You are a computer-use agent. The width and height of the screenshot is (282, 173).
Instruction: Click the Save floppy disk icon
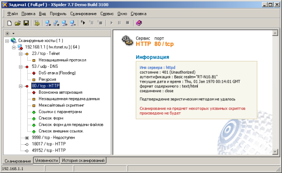point(26,23)
